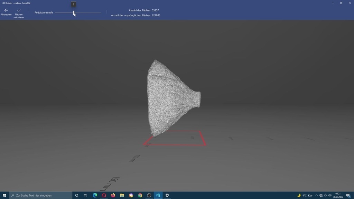Launch Google Chrome from the taskbar
This screenshot has width=354, height=199.
(140, 195)
